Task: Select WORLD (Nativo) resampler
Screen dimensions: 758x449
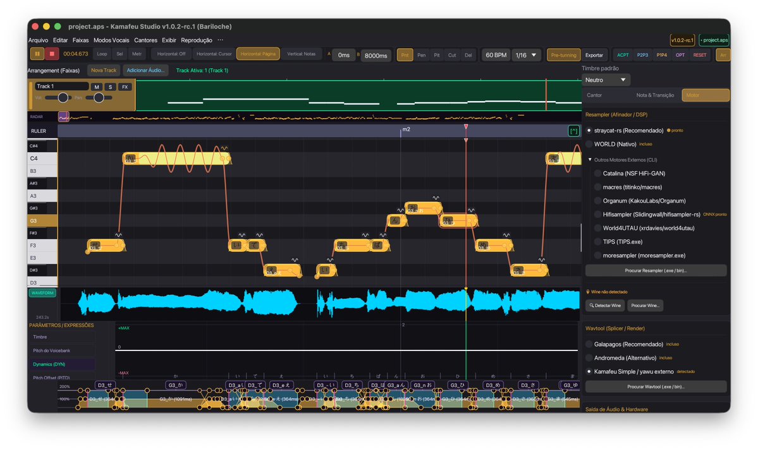Action: (611, 144)
